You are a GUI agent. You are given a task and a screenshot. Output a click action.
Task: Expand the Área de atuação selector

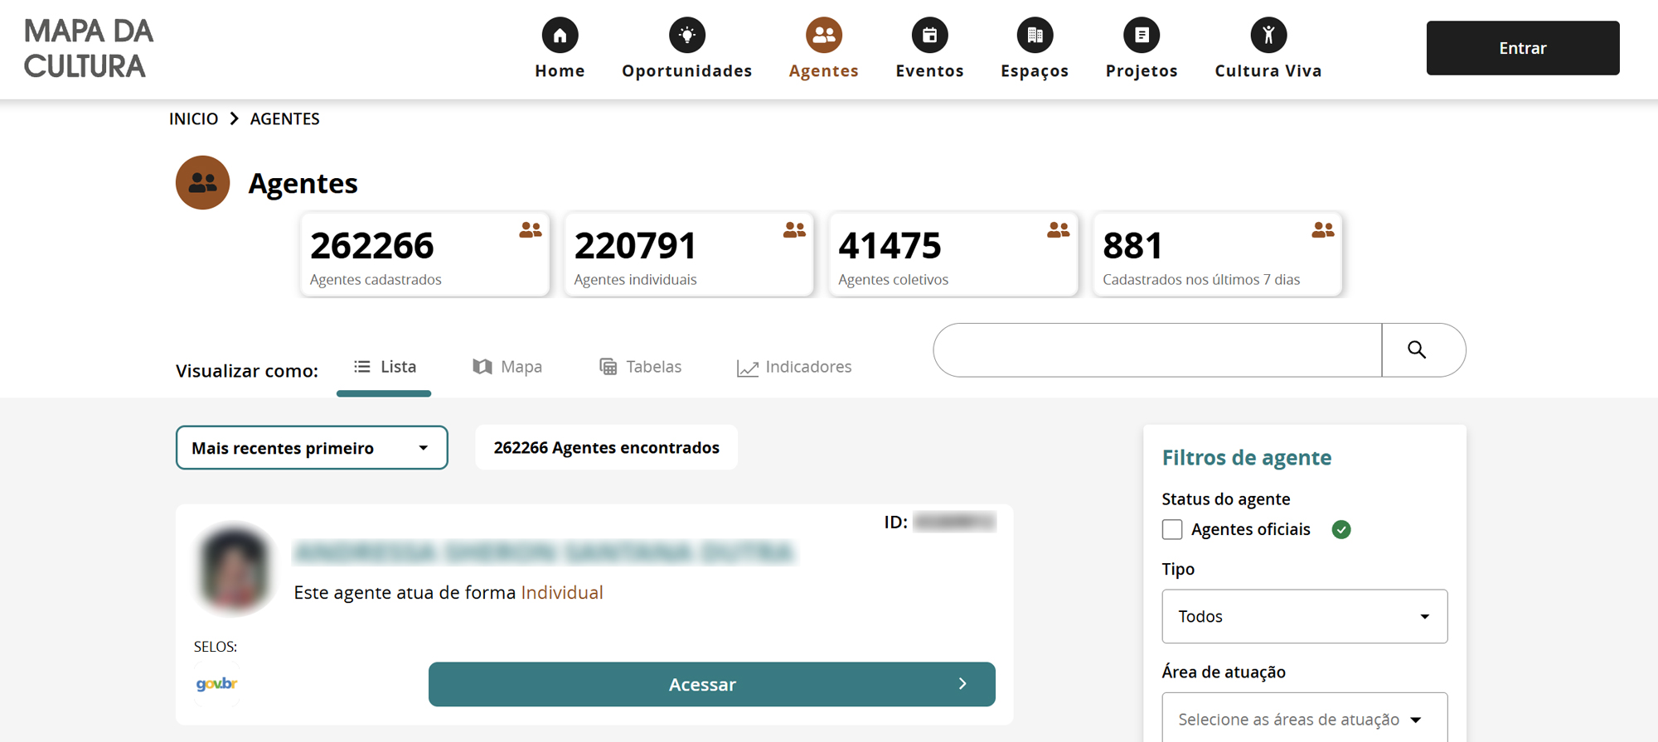click(x=1305, y=718)
